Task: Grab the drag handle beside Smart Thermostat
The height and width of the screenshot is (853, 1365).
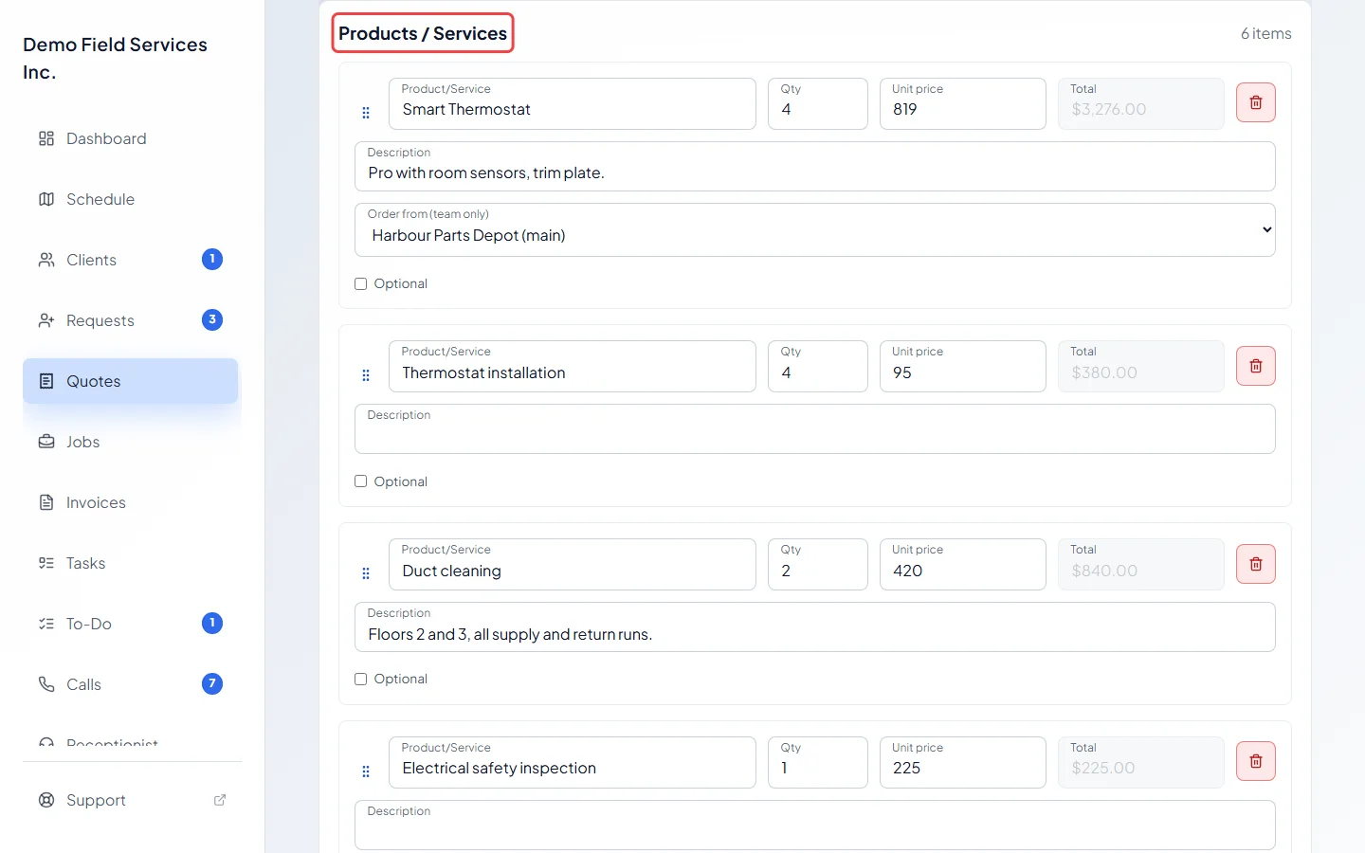Action: [366, 113]
